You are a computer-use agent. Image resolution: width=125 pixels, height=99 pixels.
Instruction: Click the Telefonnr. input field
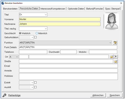point(33,52)
